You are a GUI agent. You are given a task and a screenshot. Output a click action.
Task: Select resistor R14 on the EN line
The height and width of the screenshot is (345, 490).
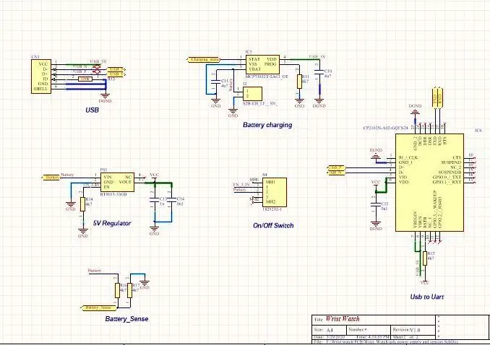tap(82, 204)
